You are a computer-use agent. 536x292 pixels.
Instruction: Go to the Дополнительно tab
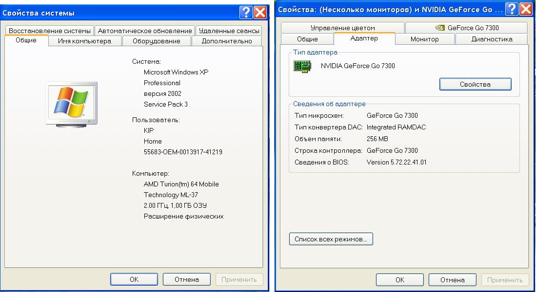click(x=227, y=41)
